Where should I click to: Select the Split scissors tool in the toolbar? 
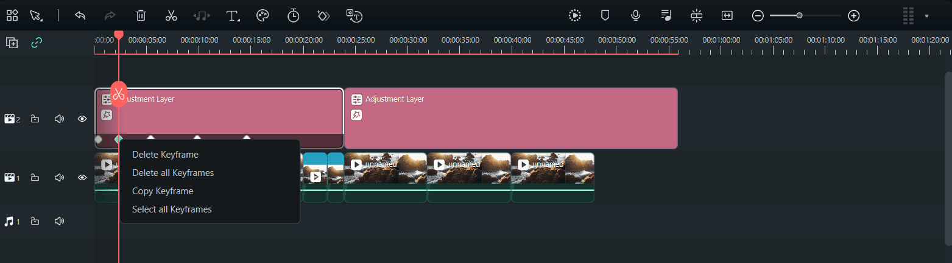[x=171, y=16]
